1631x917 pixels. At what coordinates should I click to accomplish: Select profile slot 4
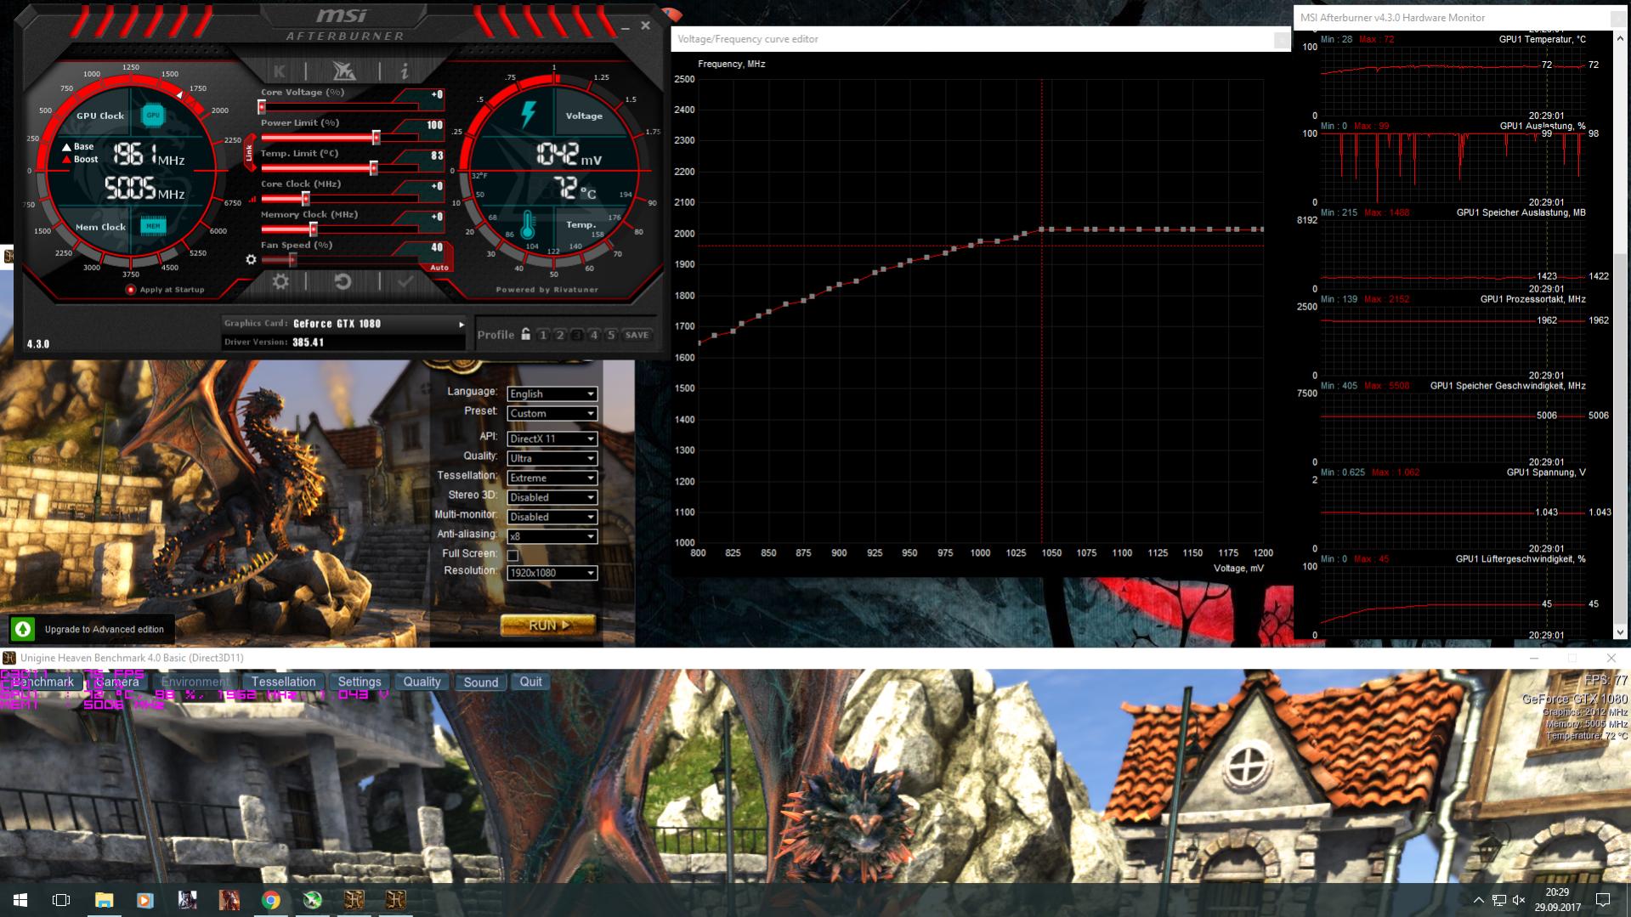[x=594, y=335]
